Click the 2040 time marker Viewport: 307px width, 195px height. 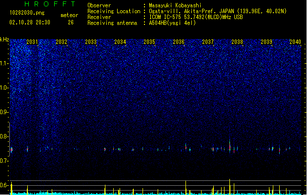click(295, 42)
